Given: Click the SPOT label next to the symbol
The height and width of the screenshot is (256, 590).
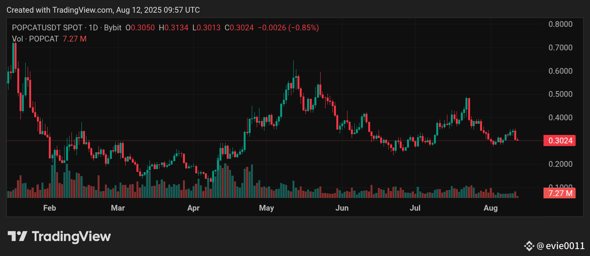Looking at the screenshot, I should (x=71, y=28).
